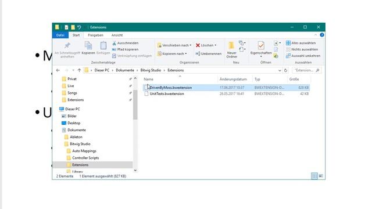Open Bitwig Studio folder in tree

[x=80, y=144]
